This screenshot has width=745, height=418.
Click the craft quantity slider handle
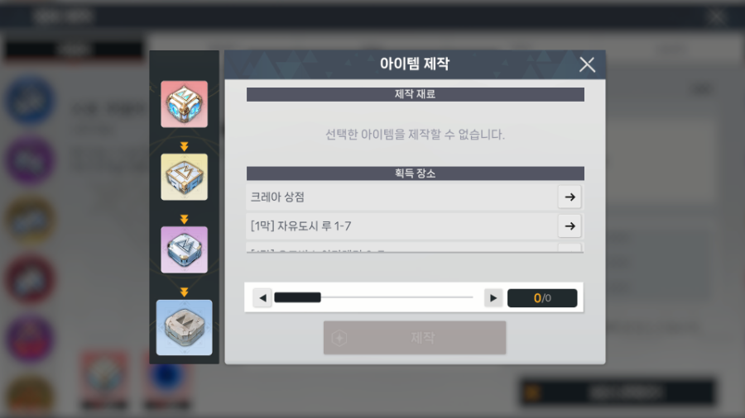(297, 297)
